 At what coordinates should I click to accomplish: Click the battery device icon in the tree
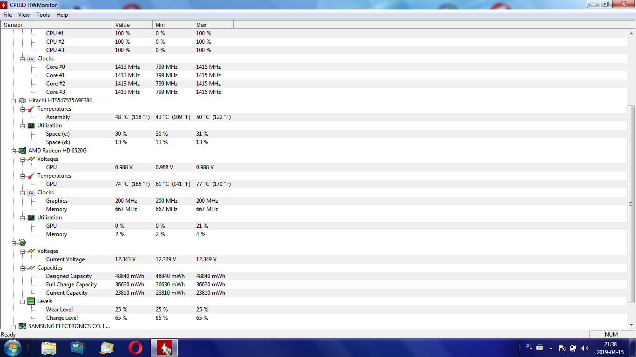22,243
